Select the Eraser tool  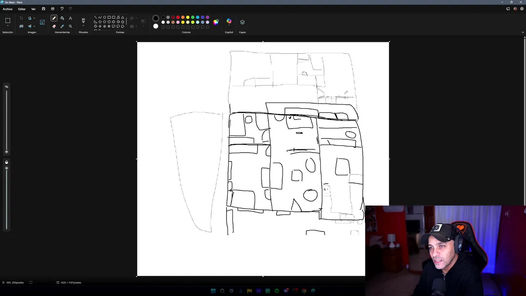(x=54, y=26)
